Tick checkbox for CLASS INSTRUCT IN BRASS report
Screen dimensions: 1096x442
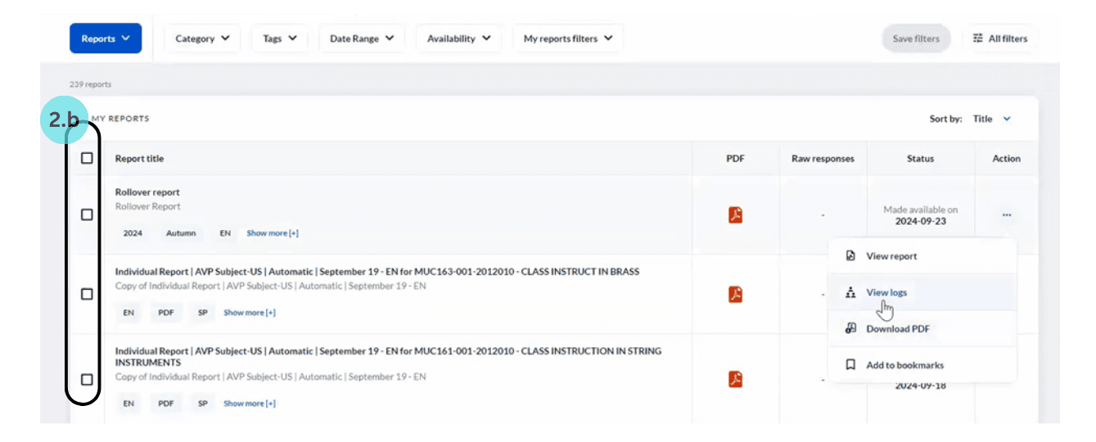click(x=87, y=294)
